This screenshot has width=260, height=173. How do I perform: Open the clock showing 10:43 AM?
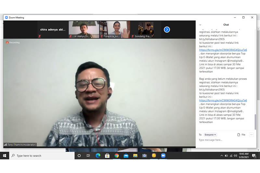[x=244, y=155]
